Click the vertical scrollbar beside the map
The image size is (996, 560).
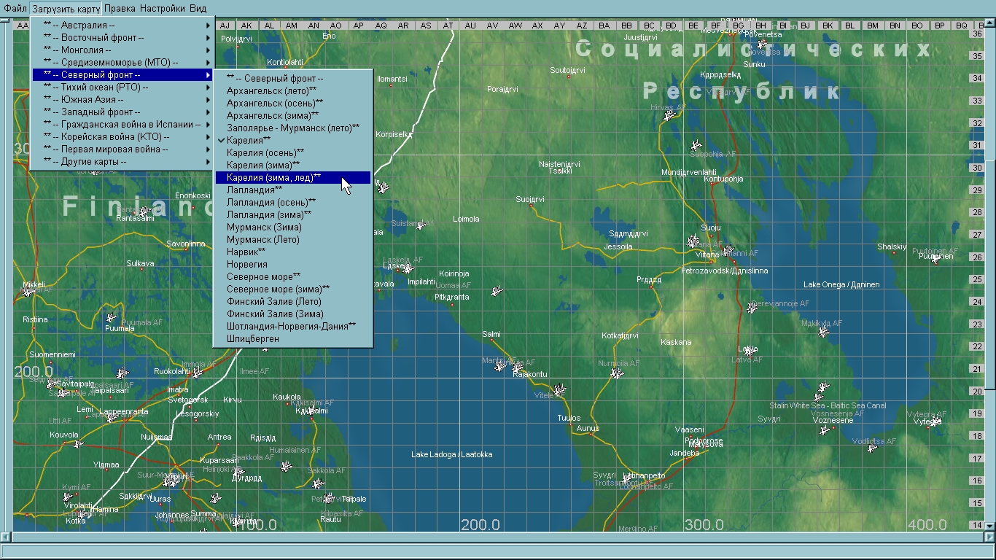click(989, 276)
